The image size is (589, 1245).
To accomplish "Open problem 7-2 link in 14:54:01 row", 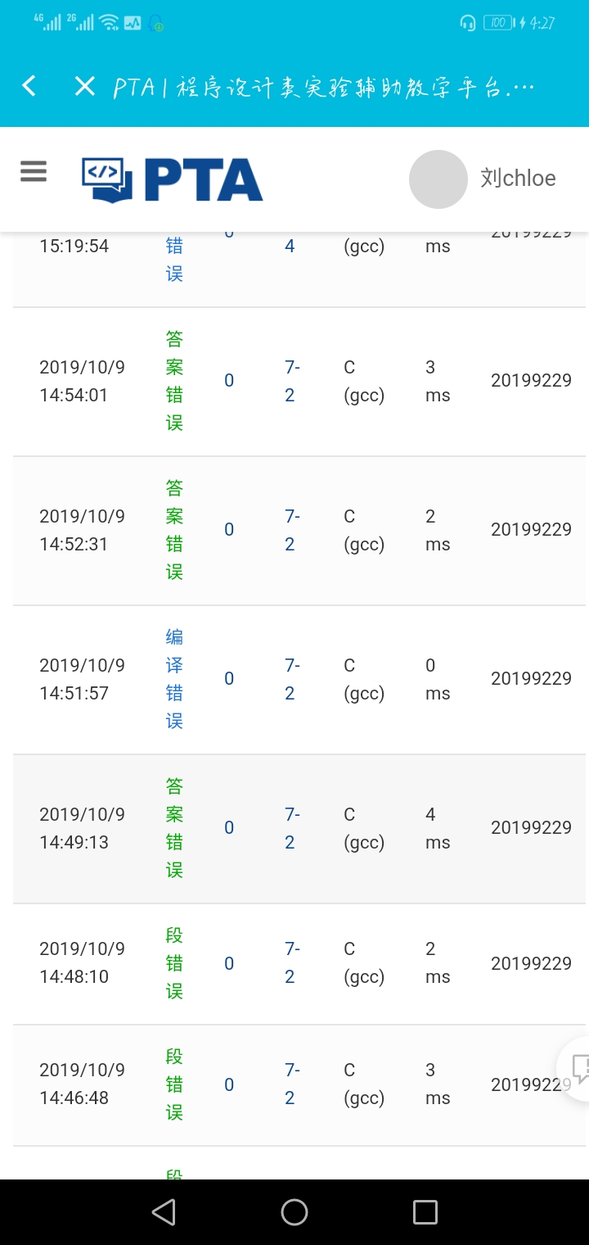I will pos(291,381).
